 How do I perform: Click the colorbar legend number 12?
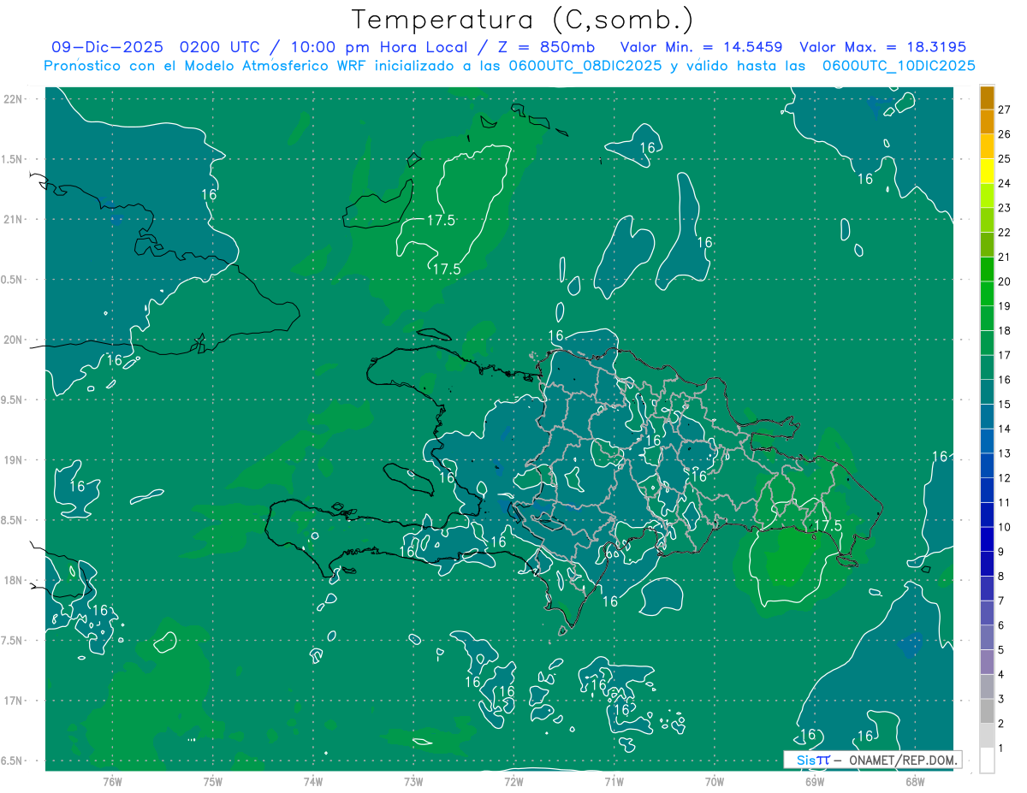1005,478
